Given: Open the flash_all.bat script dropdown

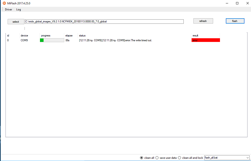Looking at the screenshot, I should tap(227, 158).
